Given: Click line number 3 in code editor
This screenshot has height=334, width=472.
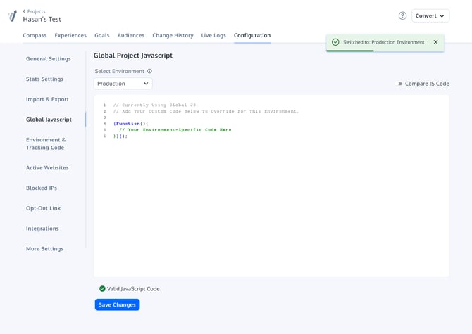Looking at the screenshot, I should pyautogui.click(x=105, y=117).
